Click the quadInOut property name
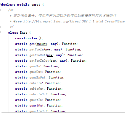This screenshot has height=113, width=132. (37, 78)
